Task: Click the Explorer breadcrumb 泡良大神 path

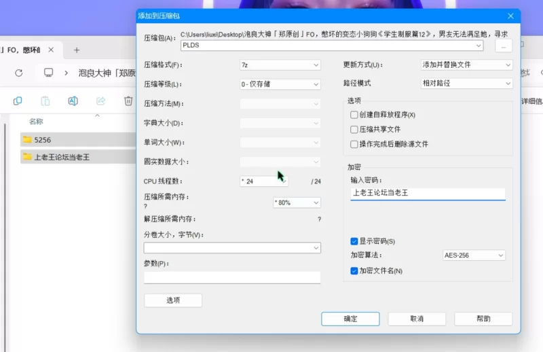Action: pyautogui.click(x=107, y=73)
